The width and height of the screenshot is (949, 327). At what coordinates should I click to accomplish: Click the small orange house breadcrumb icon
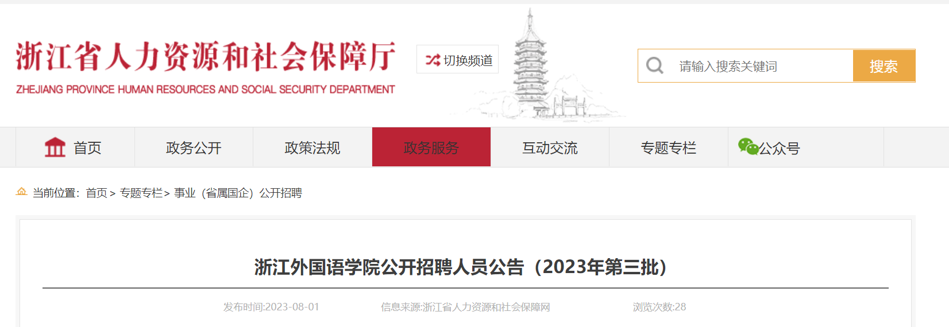point(22,192)
